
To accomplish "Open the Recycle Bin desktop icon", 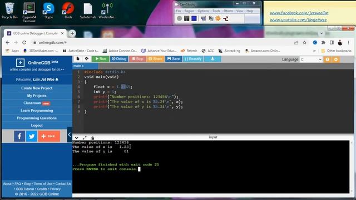I will [x=9, y=11].
